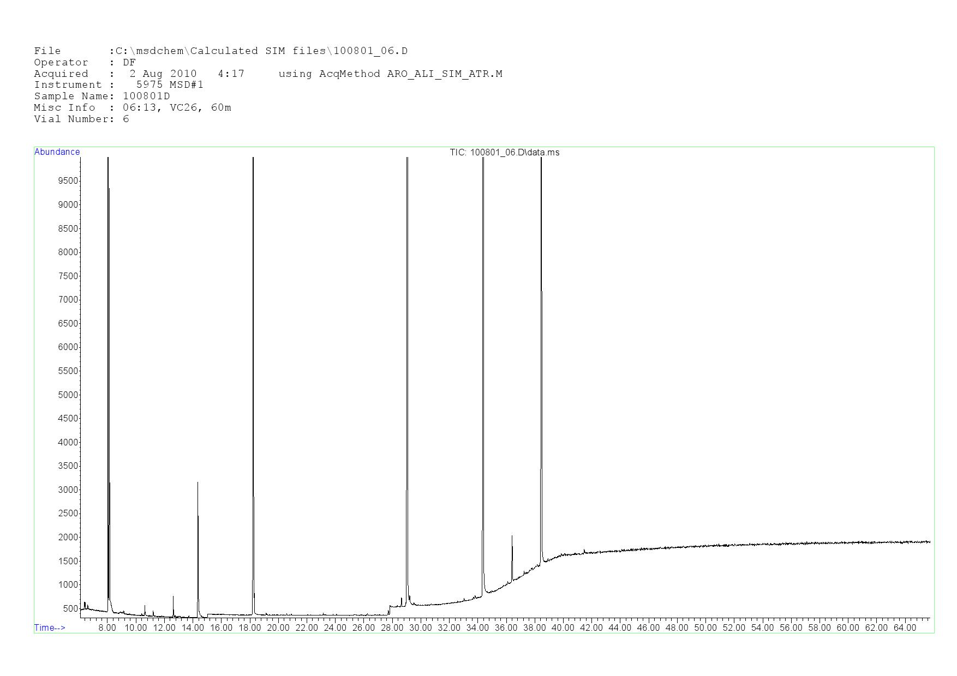
Task: Click the tall peak near 18 minutes
Action: (x=253, y=327)
